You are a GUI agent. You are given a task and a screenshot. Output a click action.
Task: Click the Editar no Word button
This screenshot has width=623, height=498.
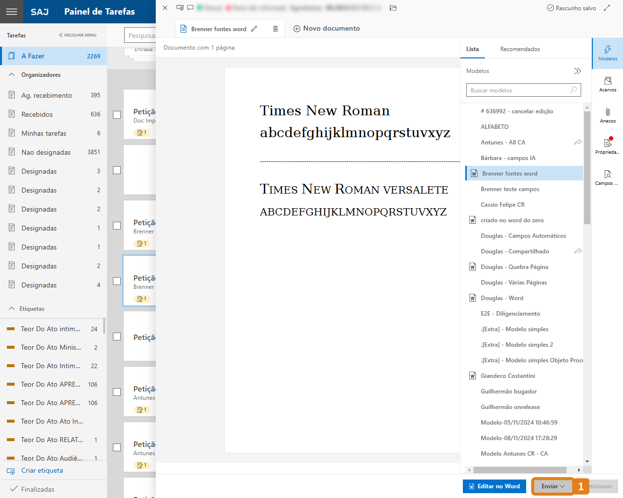click(x=494, y=486)
